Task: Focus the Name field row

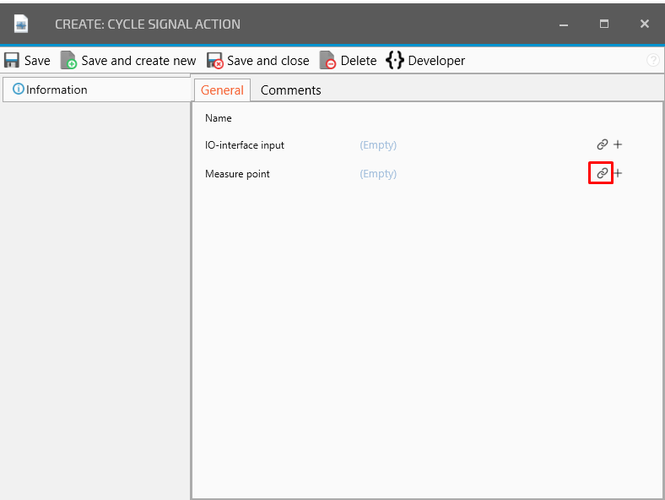Action: pos(422,118)
